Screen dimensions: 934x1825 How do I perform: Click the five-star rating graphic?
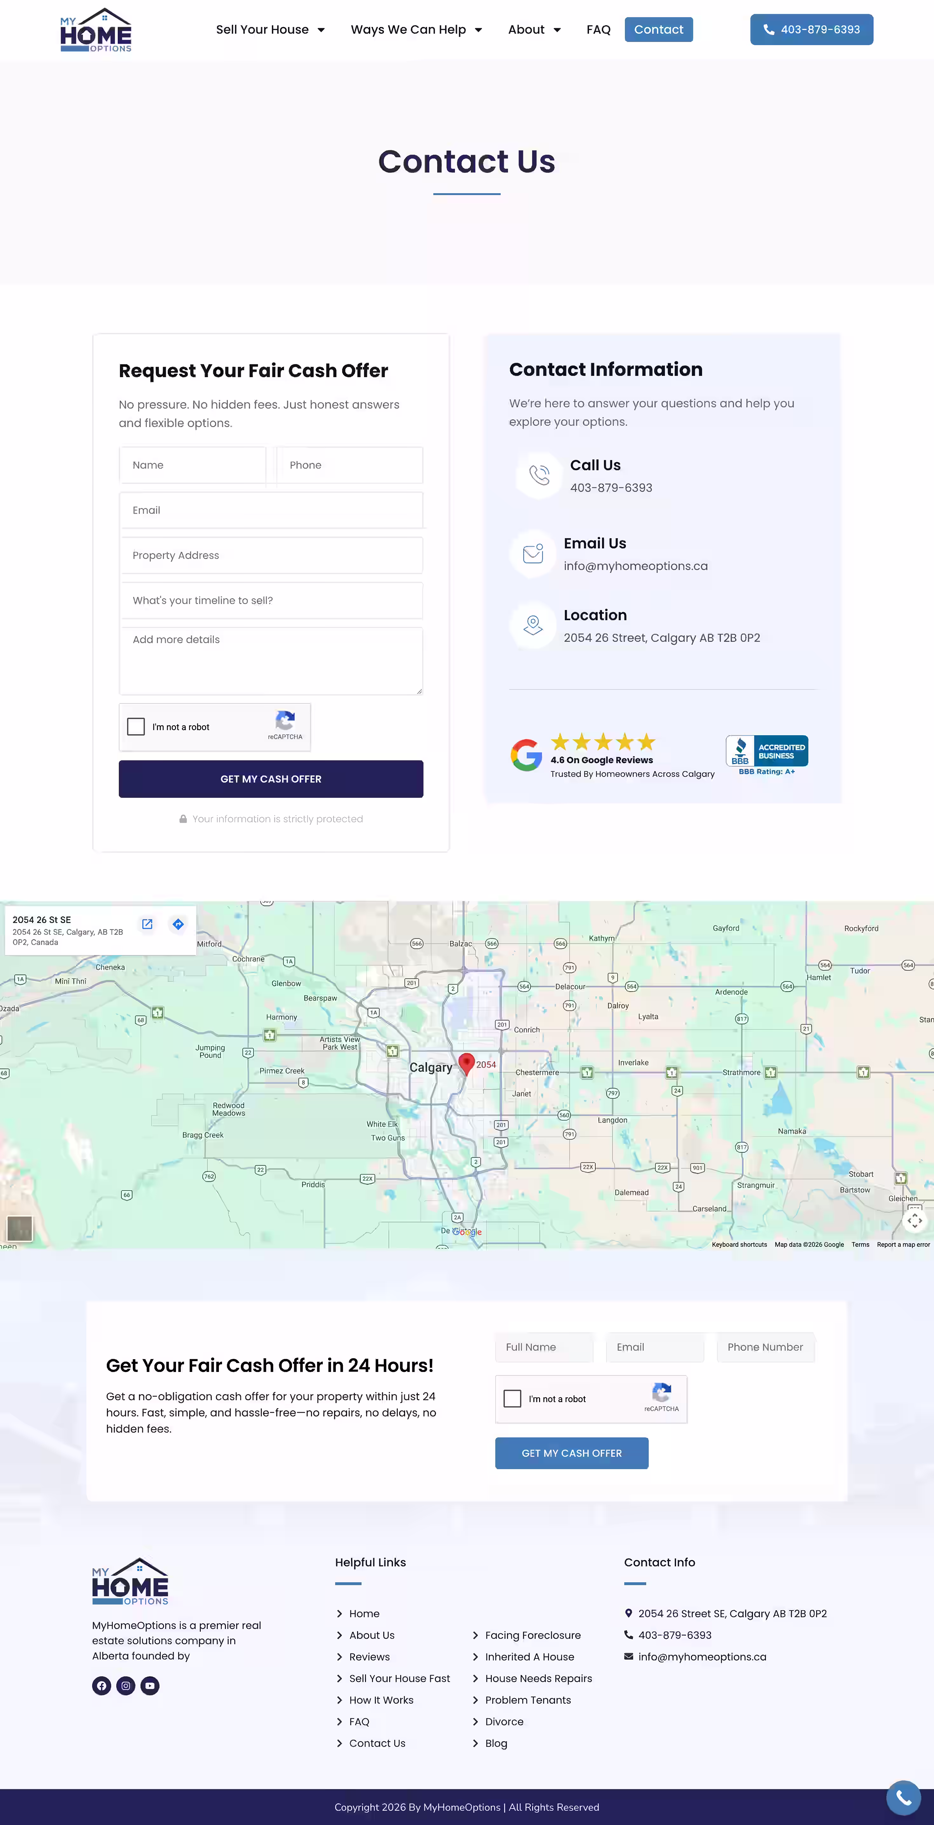(603, 742)
